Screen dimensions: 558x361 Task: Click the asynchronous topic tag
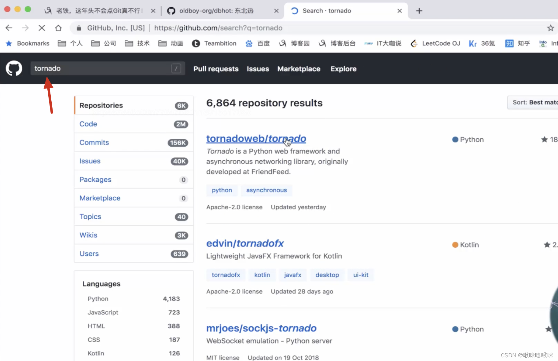pyautogui.click(x=266, y=190)
